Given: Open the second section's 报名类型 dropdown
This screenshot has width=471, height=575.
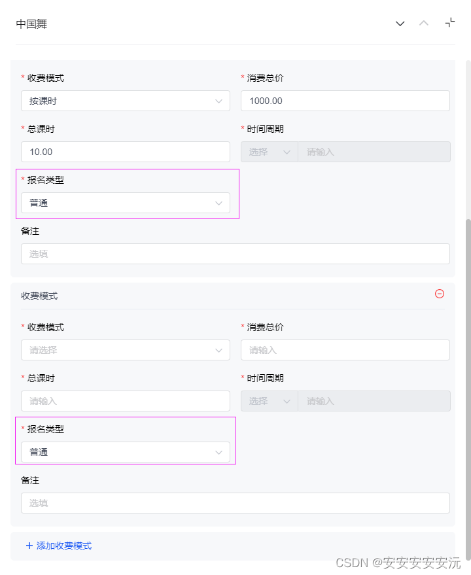Looking at the screenshot, I should tap(125, 452).
